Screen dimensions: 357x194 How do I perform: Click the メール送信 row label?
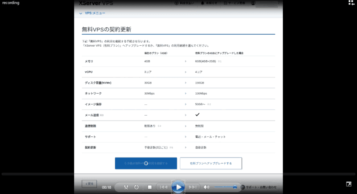pos(92,115)
